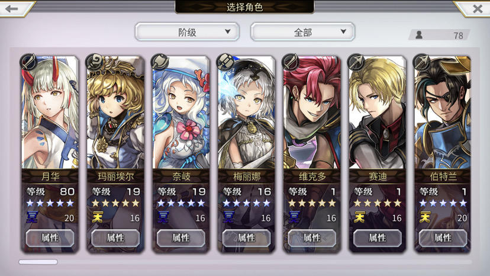The width and height of the screenshot is (490, 276).
Task: Click the 天 element icon on 伯特兰 card
Action: pos(424,217)
